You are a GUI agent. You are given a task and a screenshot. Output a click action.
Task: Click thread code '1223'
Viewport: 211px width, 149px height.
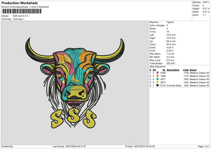(186, 83)
